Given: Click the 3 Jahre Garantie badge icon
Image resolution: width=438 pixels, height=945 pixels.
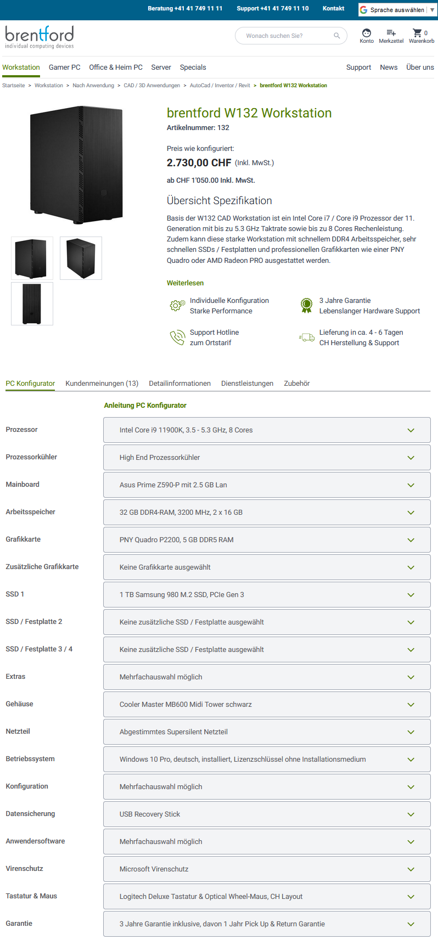Looking at the screenshot, I should [306, 306].
